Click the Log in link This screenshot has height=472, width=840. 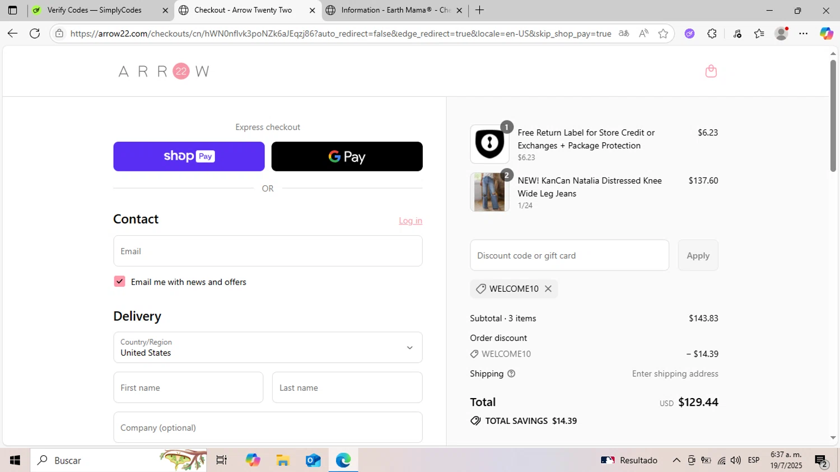pos(410,221)
